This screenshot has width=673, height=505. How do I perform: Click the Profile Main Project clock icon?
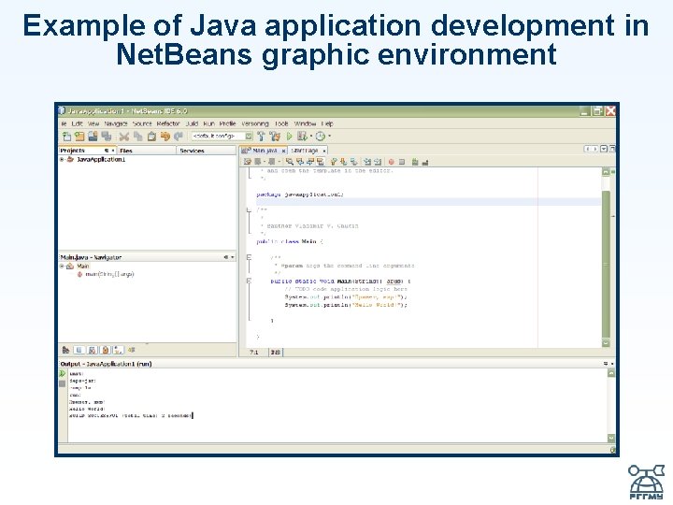321,137
